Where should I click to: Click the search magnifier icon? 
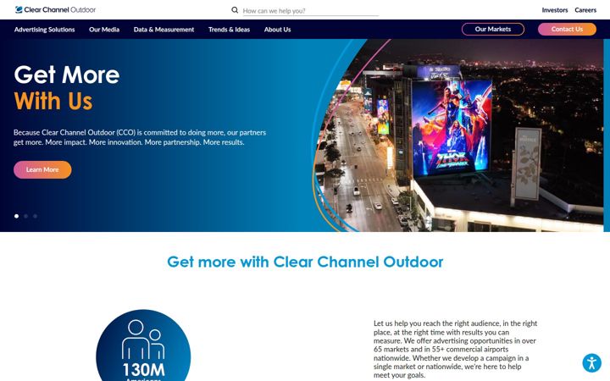235,10
